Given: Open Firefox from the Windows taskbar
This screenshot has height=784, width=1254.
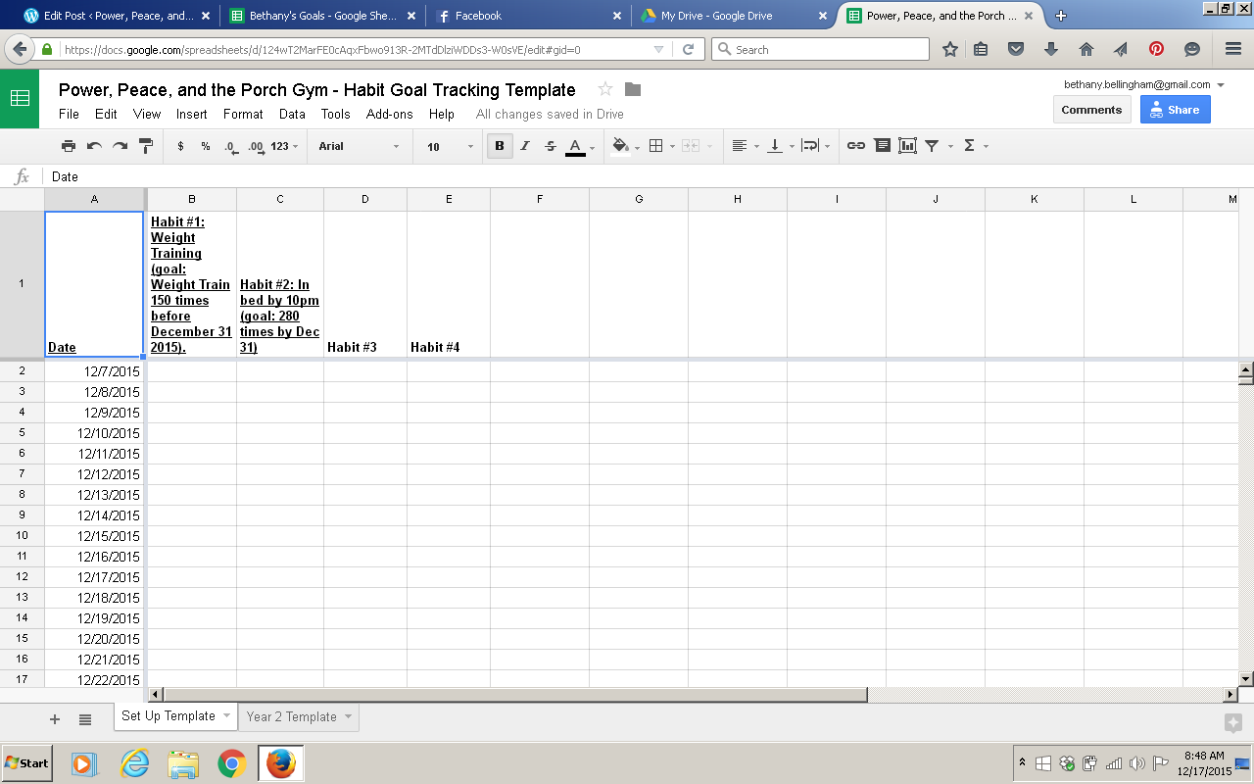Looking at the screenshot, I should [280, 762].
